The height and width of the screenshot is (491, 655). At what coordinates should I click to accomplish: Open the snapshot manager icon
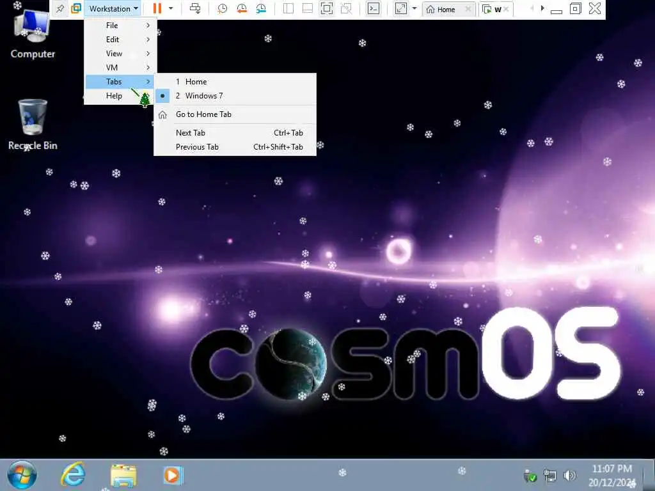[261, 8]
